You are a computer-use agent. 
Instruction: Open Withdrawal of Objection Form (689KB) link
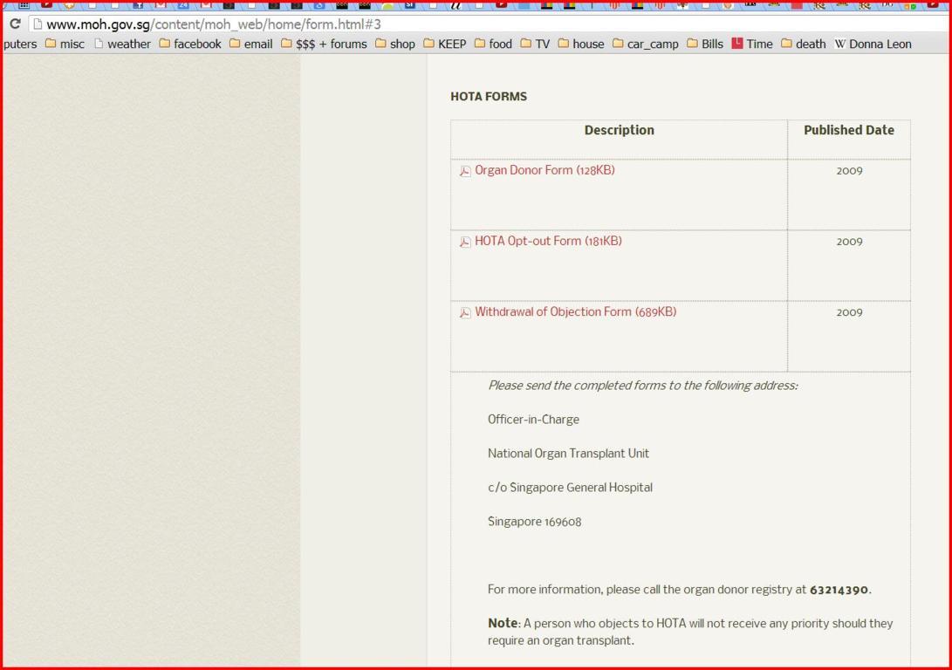point(575,311)
